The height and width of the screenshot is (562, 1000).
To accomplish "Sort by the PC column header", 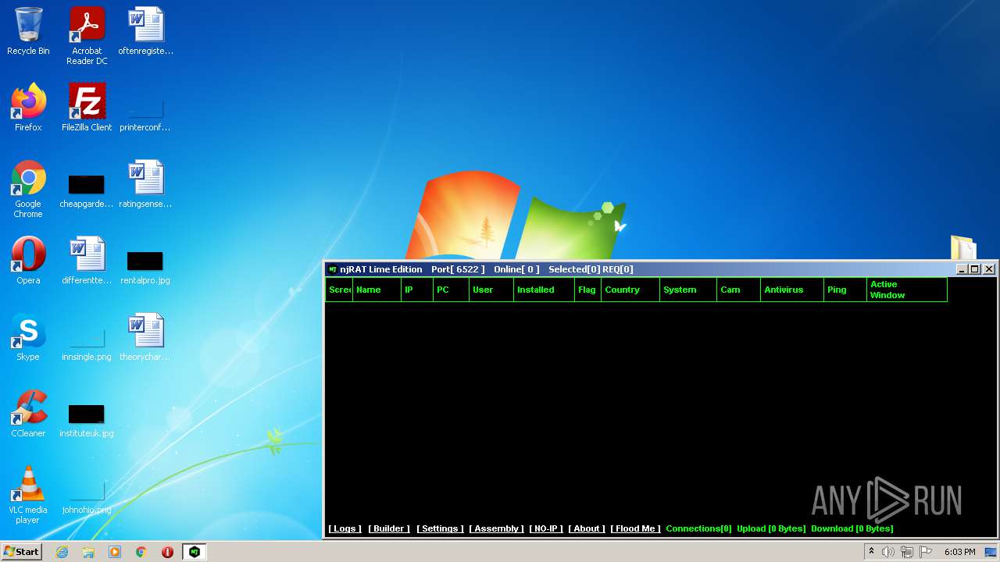I will point(452,290).
